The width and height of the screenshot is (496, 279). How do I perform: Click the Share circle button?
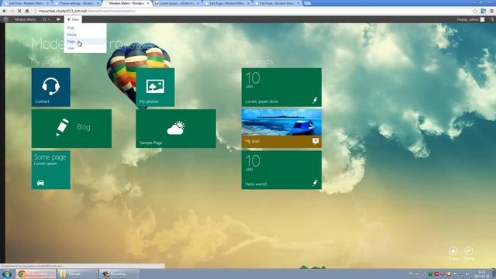coord(453,250)
